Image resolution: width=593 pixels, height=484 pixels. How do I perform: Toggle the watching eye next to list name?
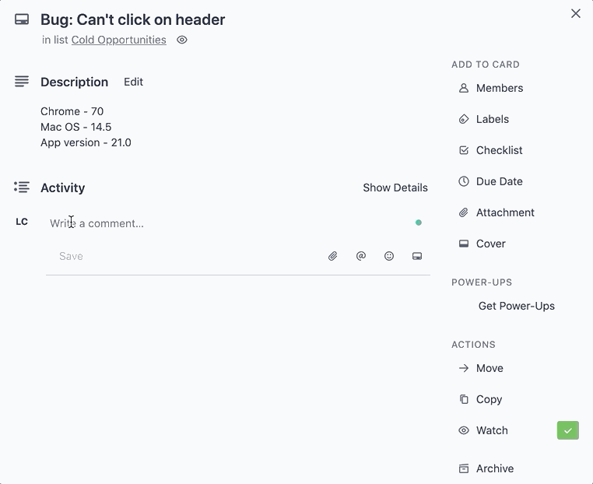182,40
